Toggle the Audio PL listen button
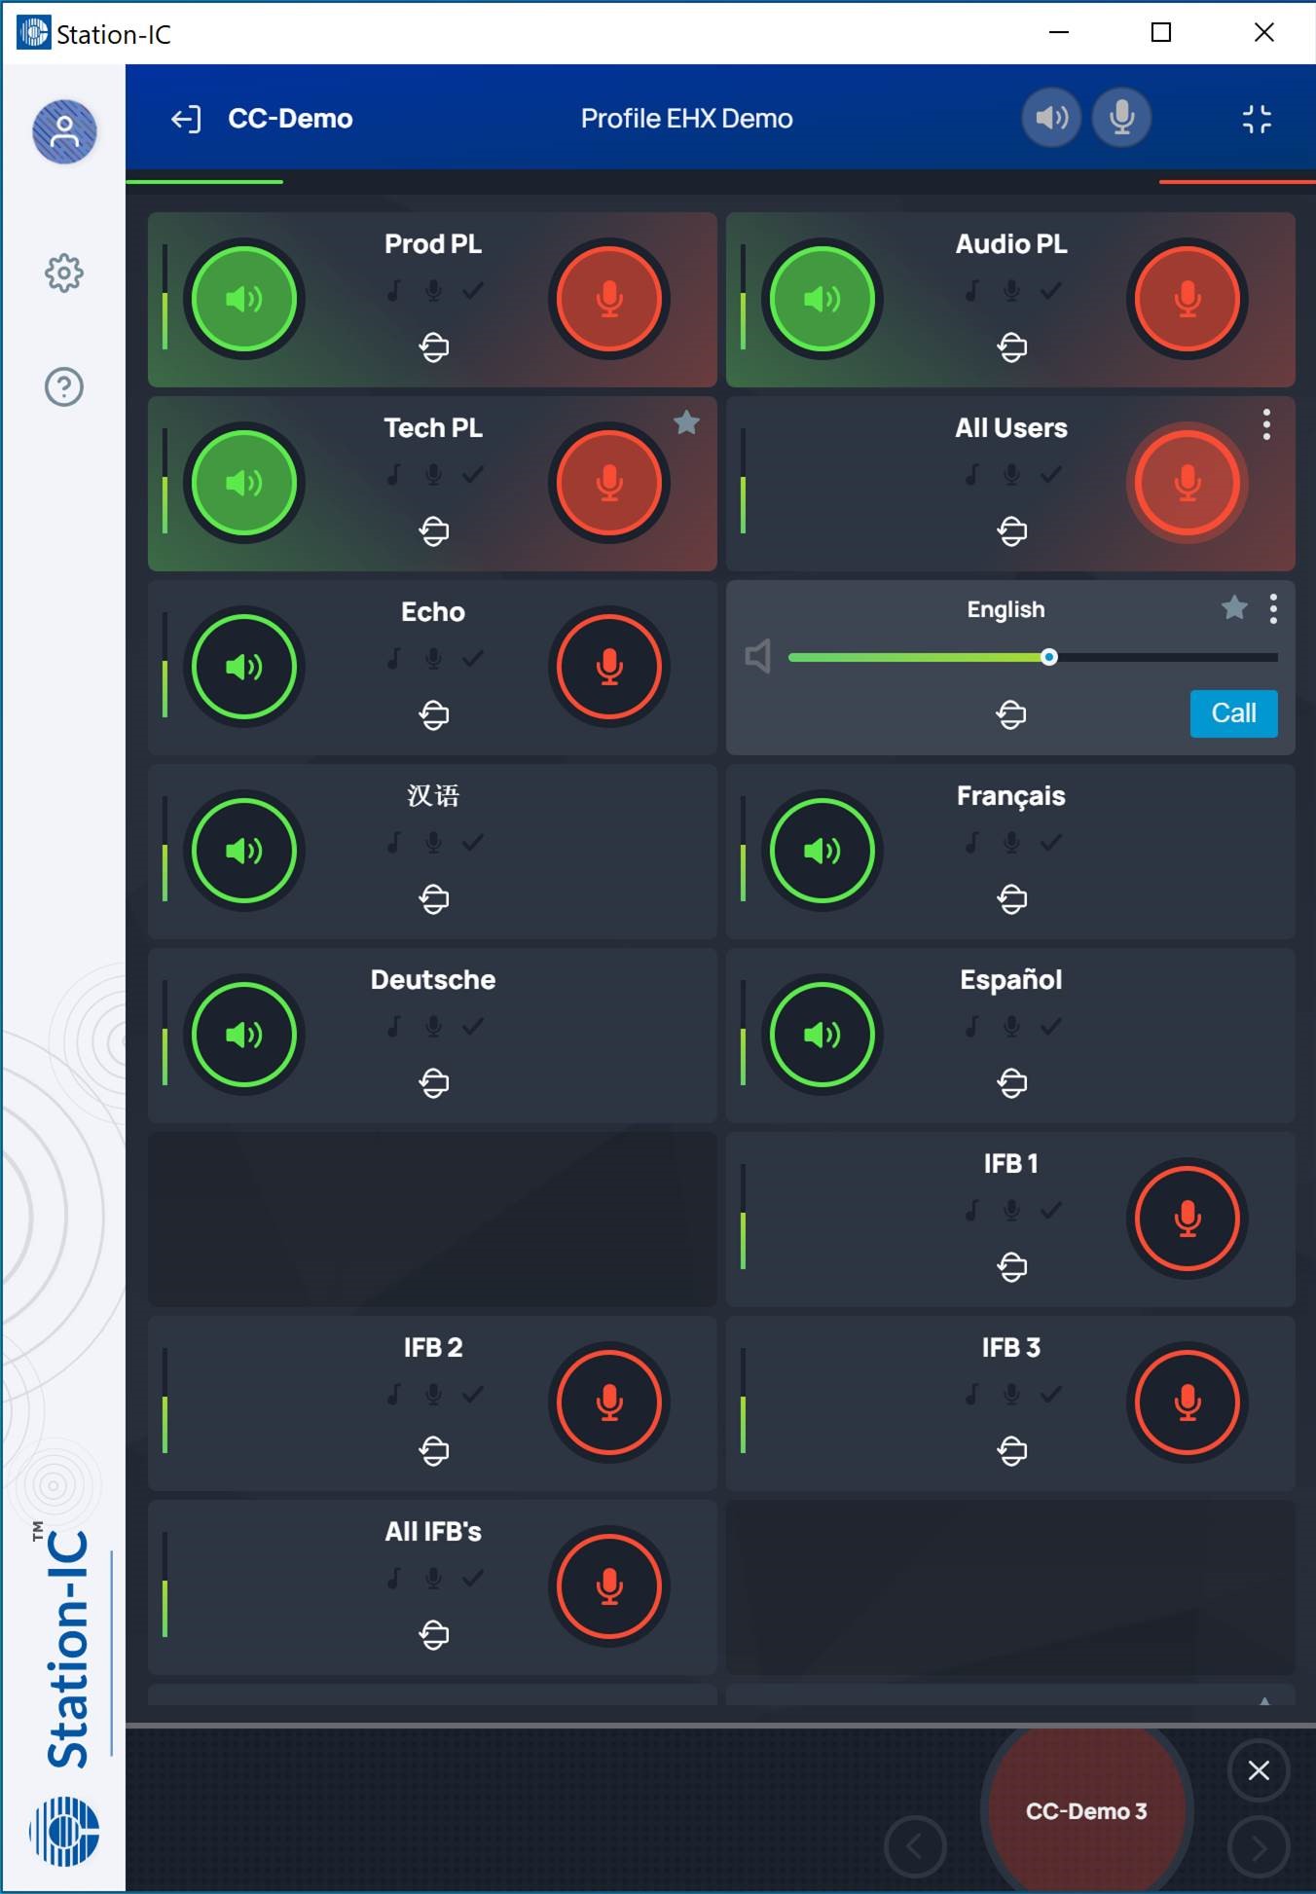The width and height of the screenshot is (1316, 1894). click(x=822, y=299)
